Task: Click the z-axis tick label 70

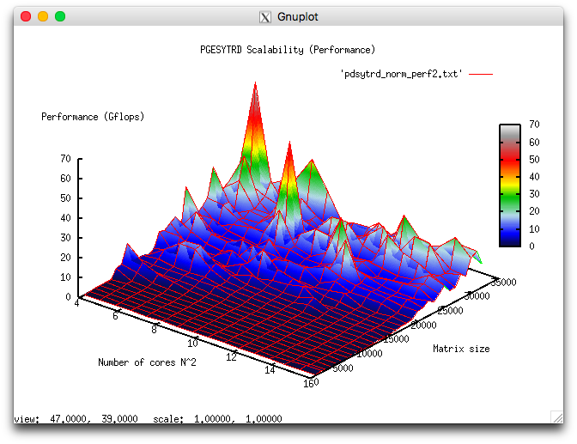Action: point(65,159)
